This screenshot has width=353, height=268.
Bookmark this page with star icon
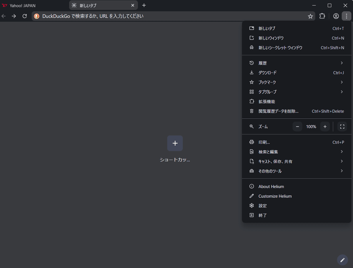pyautogui.click(x=310, y=16)
